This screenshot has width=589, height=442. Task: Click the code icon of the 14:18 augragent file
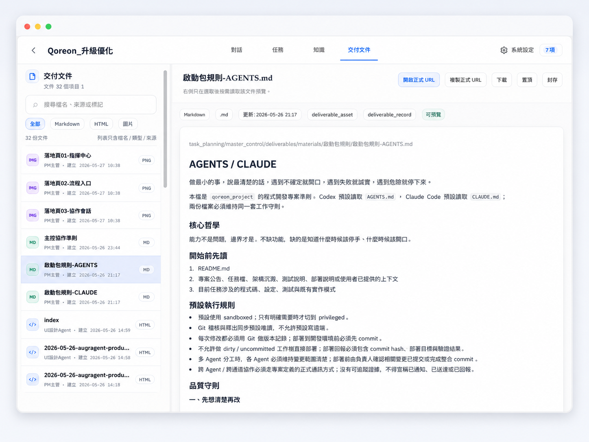[x=33, y=379]
